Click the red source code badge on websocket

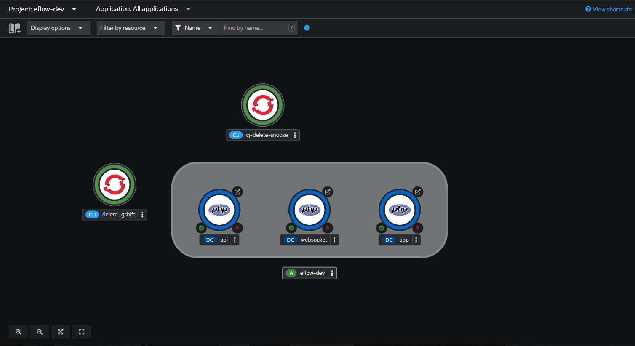click(x=328, y=228)
